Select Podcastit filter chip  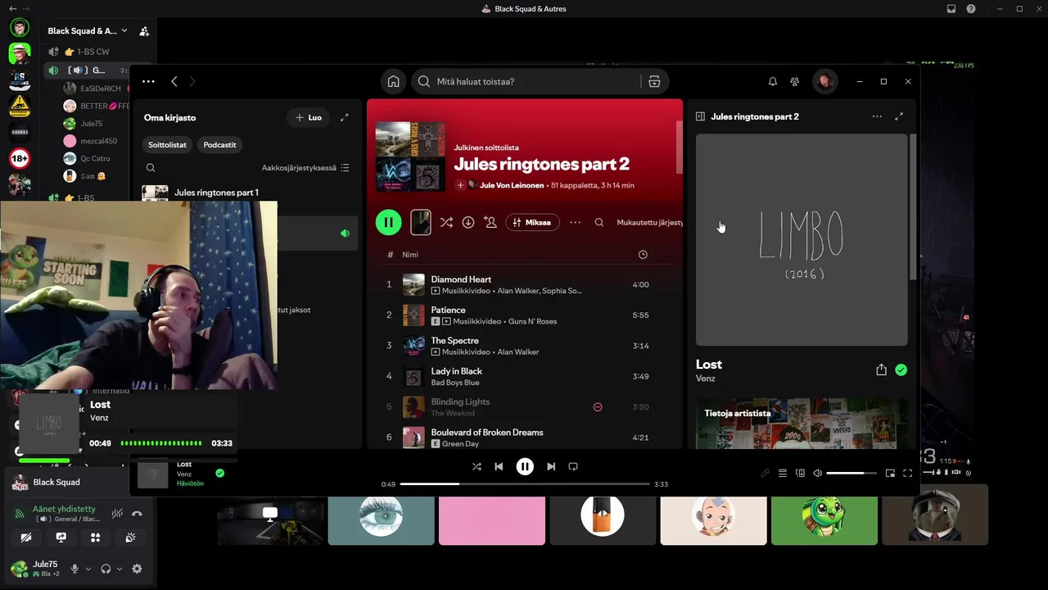coord(219,144)
